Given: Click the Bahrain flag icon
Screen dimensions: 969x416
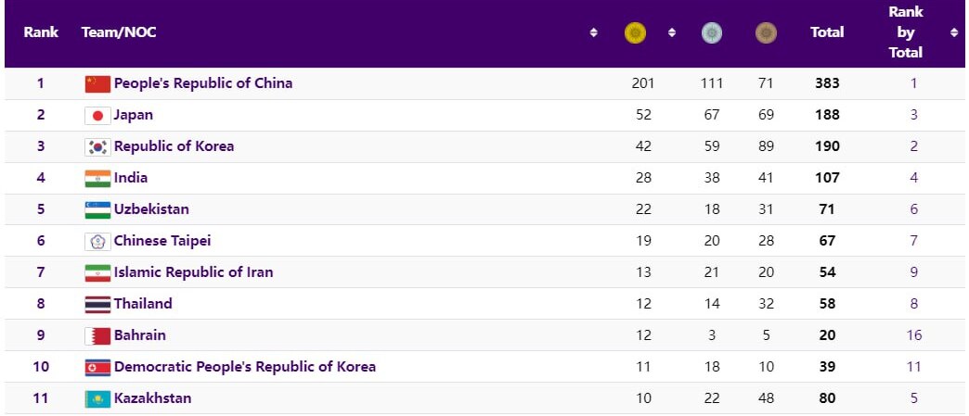Looking at the screenshot, I should tap(97, 335).
